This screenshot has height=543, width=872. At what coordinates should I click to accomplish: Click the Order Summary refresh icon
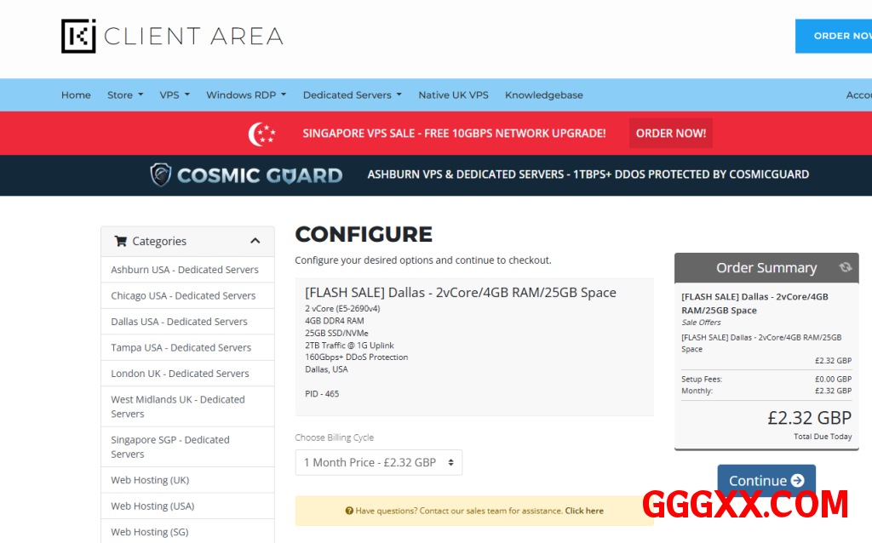(845, 267)
